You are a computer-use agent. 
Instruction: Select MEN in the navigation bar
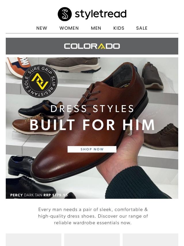click(x=96, y=28)
